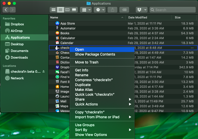Click the App Store app icon
198x139 pixels.
click(57, 23)
